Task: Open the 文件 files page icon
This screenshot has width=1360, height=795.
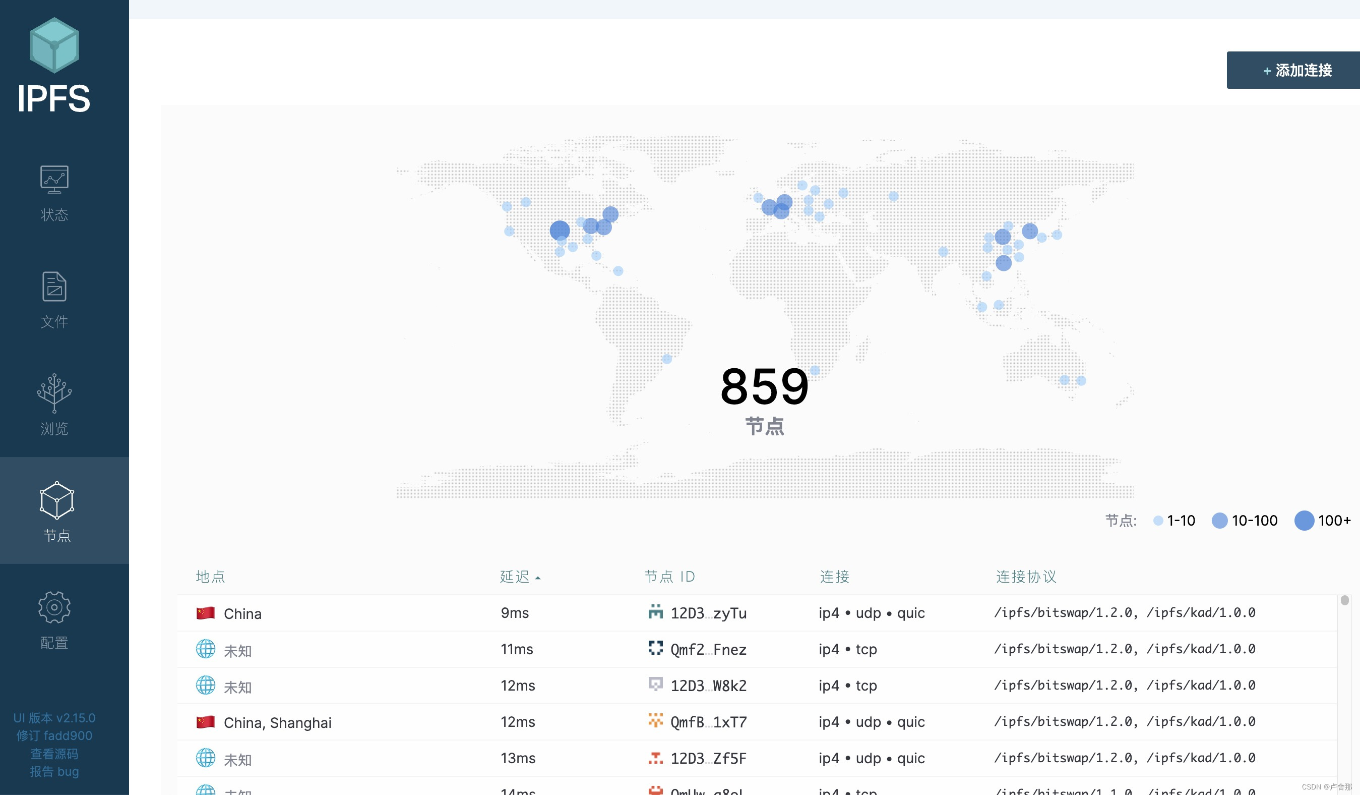Action: pyautogui.click(x=54, y=287)
